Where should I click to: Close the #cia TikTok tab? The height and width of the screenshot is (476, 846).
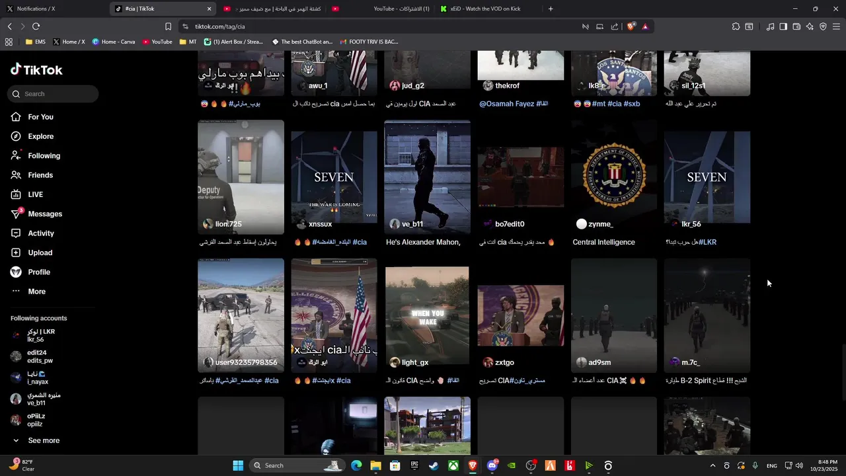click(210, 9)
